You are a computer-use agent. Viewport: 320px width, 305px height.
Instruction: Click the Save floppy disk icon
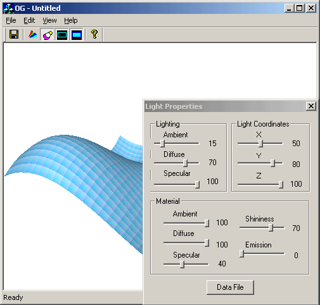point(14,34)
